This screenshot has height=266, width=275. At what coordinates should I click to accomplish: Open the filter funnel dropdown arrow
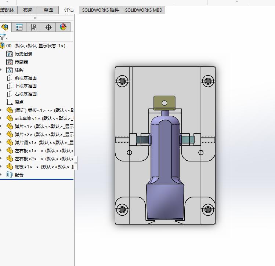click(7, 38)
